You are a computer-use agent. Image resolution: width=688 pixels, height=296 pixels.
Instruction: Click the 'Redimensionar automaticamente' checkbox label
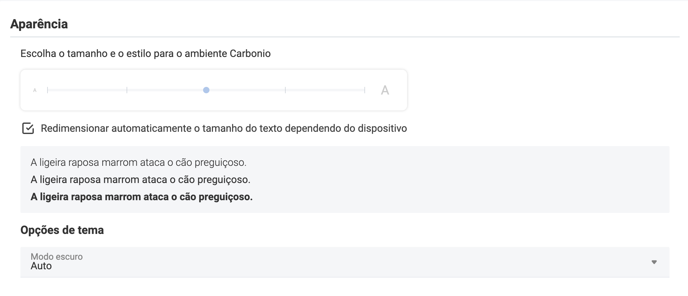click(223, 128)
